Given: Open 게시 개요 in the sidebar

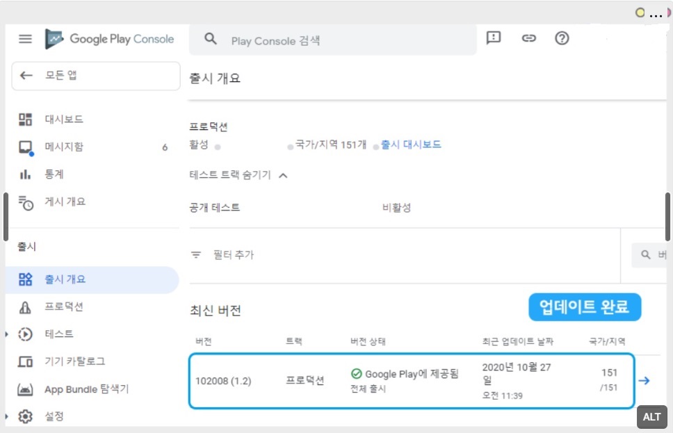Looking at the screenshot, I should coord(65,202).
